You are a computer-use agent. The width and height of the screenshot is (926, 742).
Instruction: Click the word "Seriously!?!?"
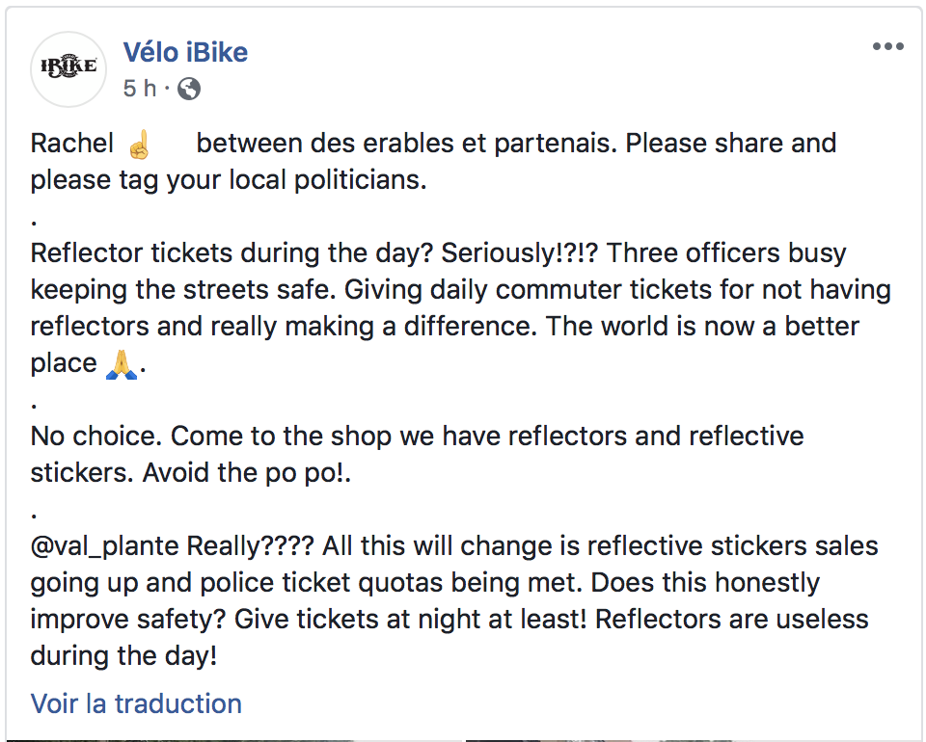click(x=520, y=253)
